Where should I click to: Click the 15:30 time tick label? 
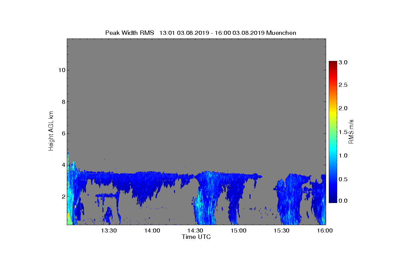coord(282,230)
